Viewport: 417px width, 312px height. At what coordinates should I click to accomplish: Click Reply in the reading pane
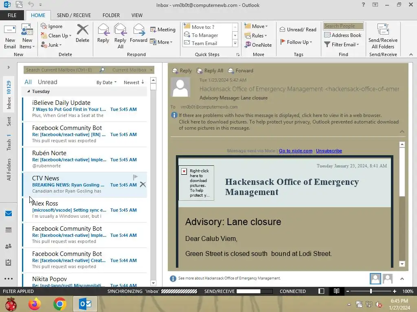pyautogui.click(x=182, y=71)
